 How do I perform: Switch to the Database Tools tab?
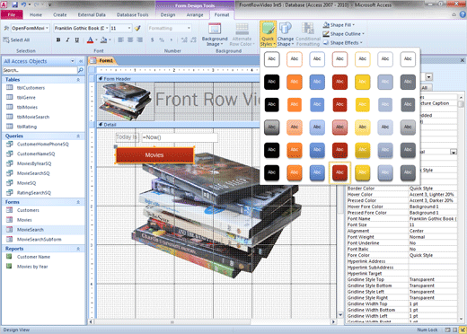coord(132,14)
